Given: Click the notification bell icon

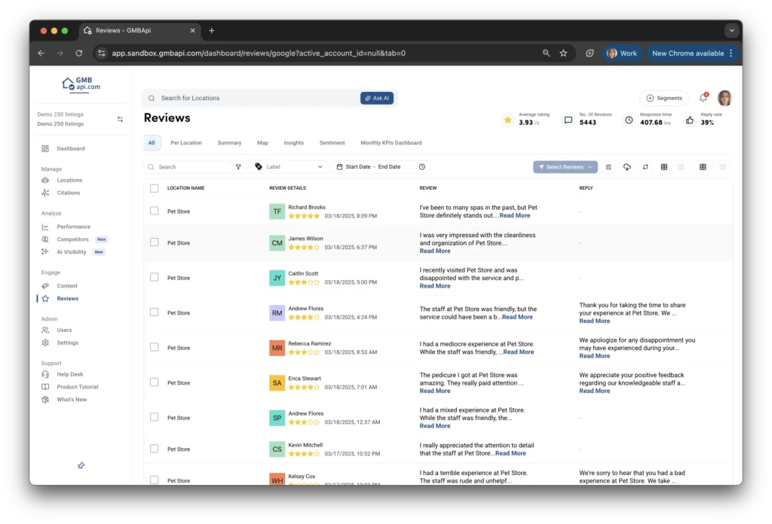Looking at the screenshot, I should point(703,98).
